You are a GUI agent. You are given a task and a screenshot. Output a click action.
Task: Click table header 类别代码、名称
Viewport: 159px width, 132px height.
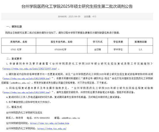[x=19, y=42]
